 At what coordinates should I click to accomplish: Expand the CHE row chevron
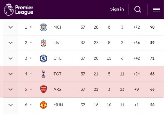pyautogui.click(x=11, y=58)
